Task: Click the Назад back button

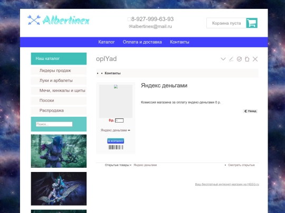Action: pyautogui.click(x=250, y=111)
